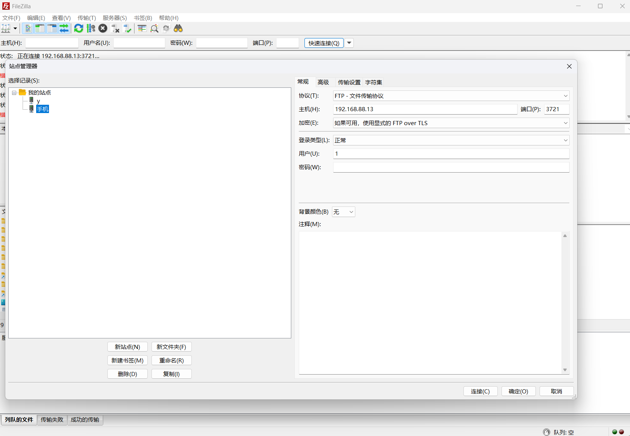Toggle local directory tree display
The height and width of the screenshot is (436, 630).
pos(40,29)
